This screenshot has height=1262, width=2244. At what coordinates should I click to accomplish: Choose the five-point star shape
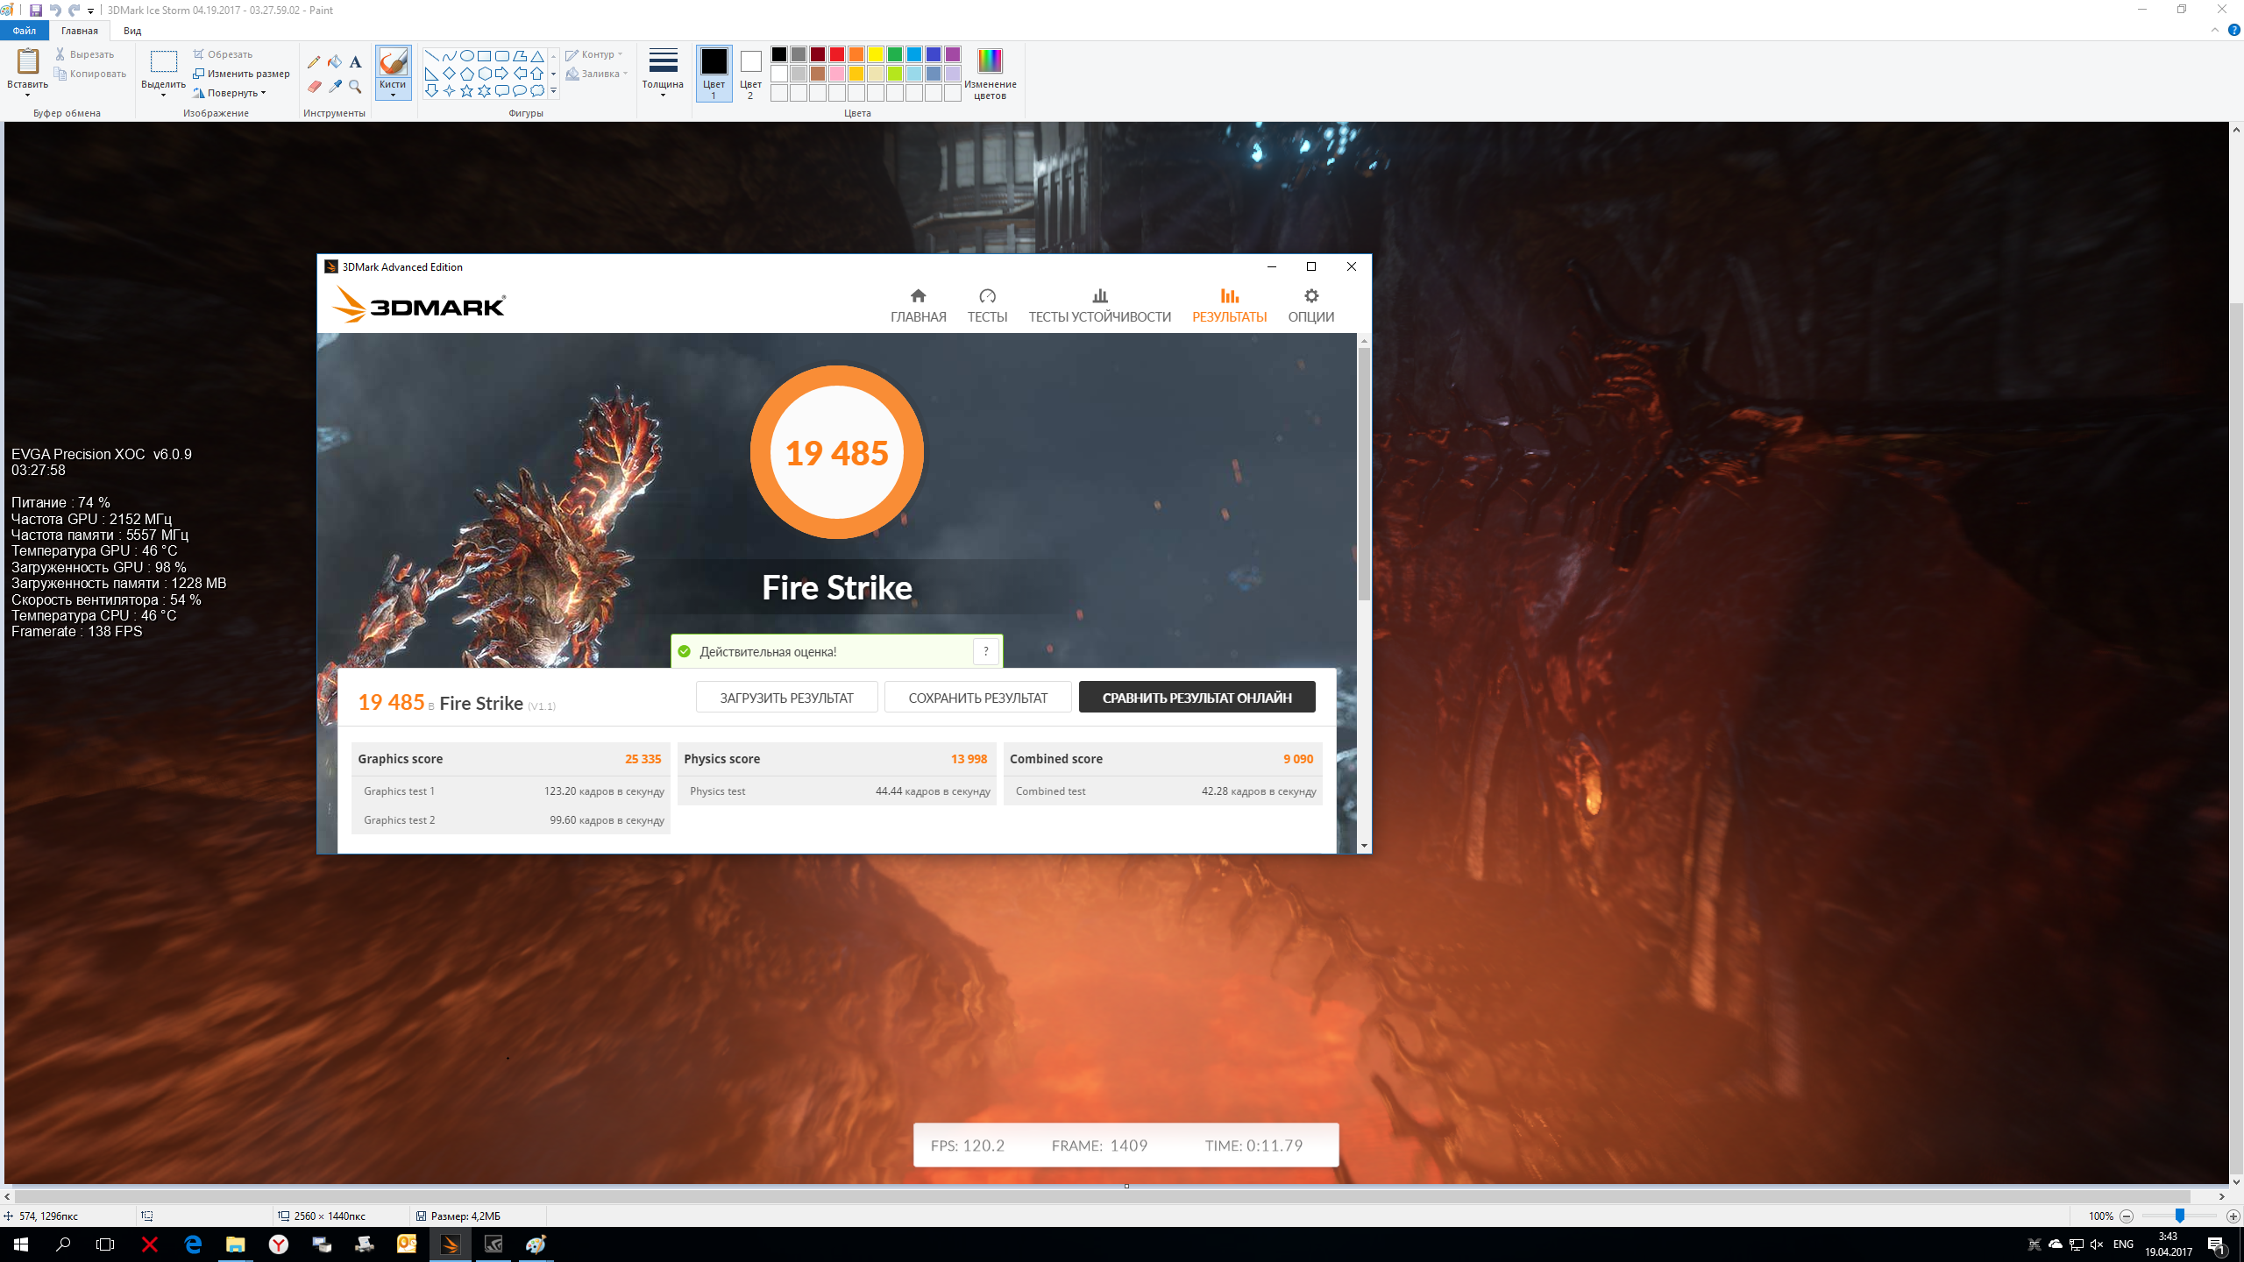point(466,91)
